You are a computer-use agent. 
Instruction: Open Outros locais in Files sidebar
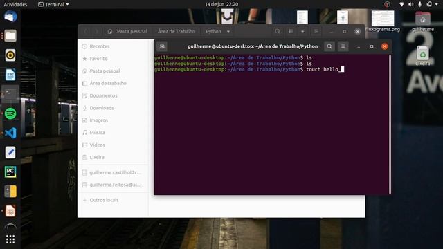pos(113,200)
